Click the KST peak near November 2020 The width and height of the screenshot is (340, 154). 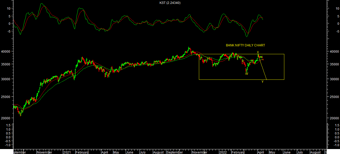click(42, 4)
